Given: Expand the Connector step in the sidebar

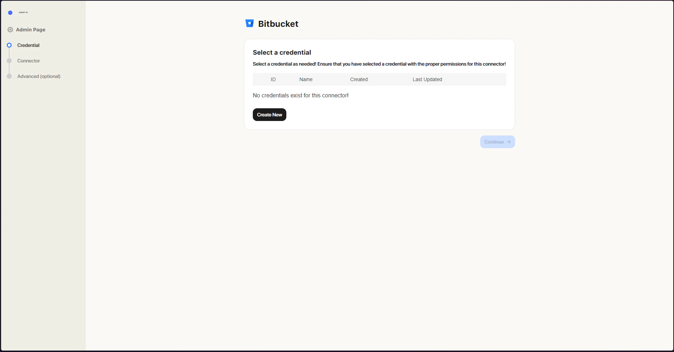Looking at the screenshot, I should pos(29,61).
